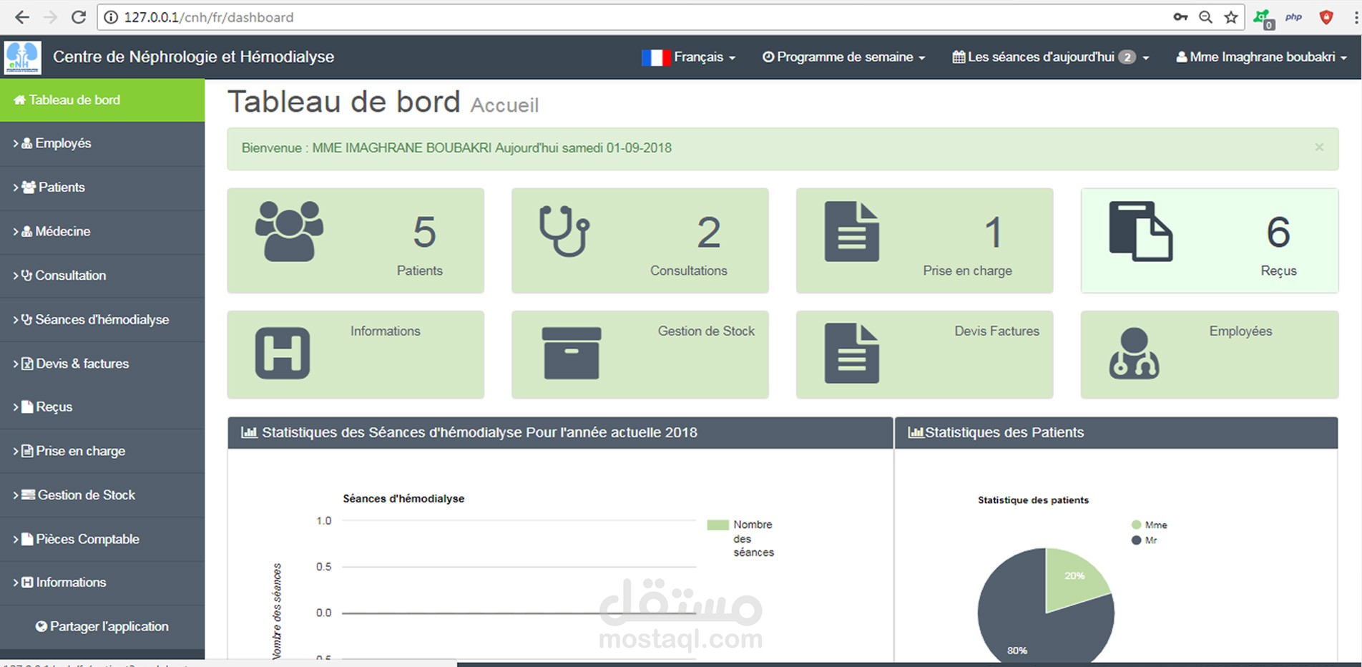1362x667 pixels.
Task: Expand Séances d'hémodialyse in sidebar
Action: point(102,320)
